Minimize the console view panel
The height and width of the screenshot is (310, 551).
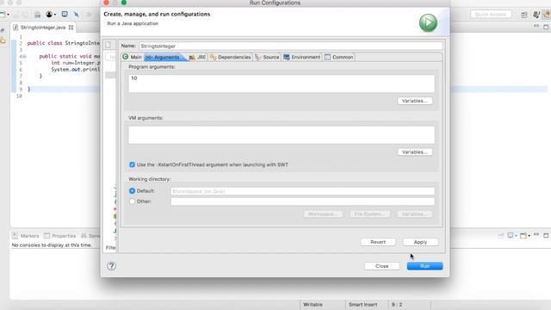pos(536,235)
